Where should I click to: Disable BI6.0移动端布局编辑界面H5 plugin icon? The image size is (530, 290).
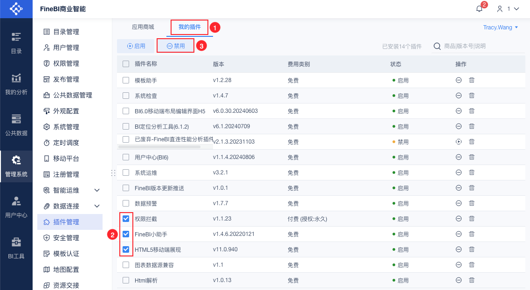459,111
